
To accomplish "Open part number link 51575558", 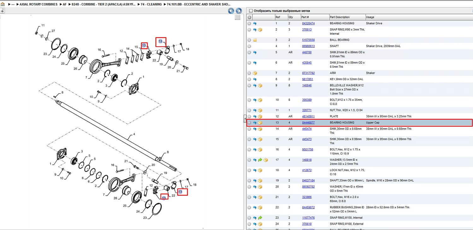I will (x=308, y=40).
